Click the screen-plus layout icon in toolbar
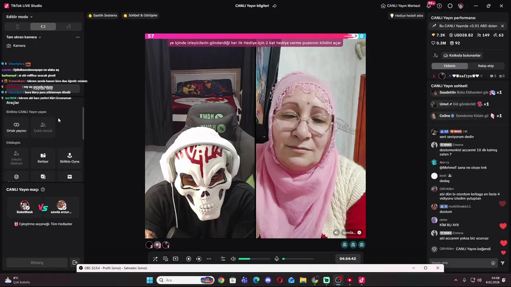Viewport: 511px width, 287px height. 175,259
